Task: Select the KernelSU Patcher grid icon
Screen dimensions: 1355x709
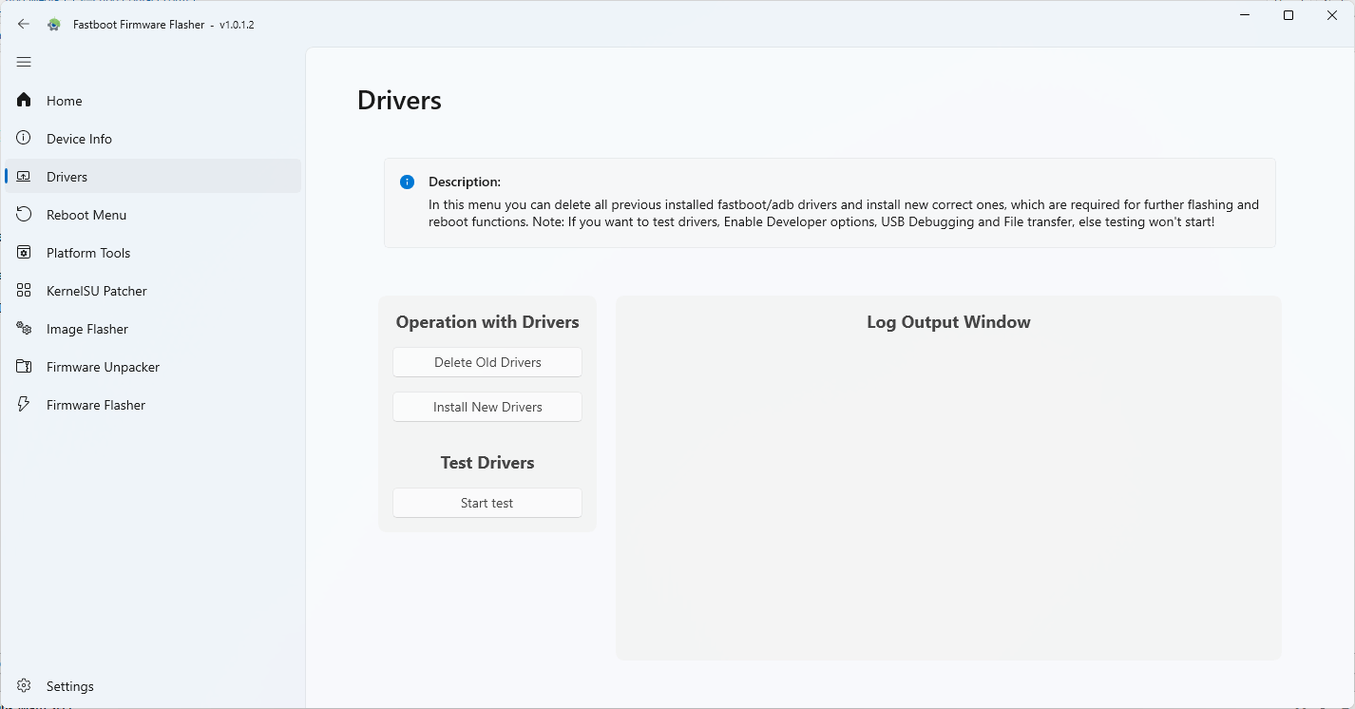Action: (23, 290)
